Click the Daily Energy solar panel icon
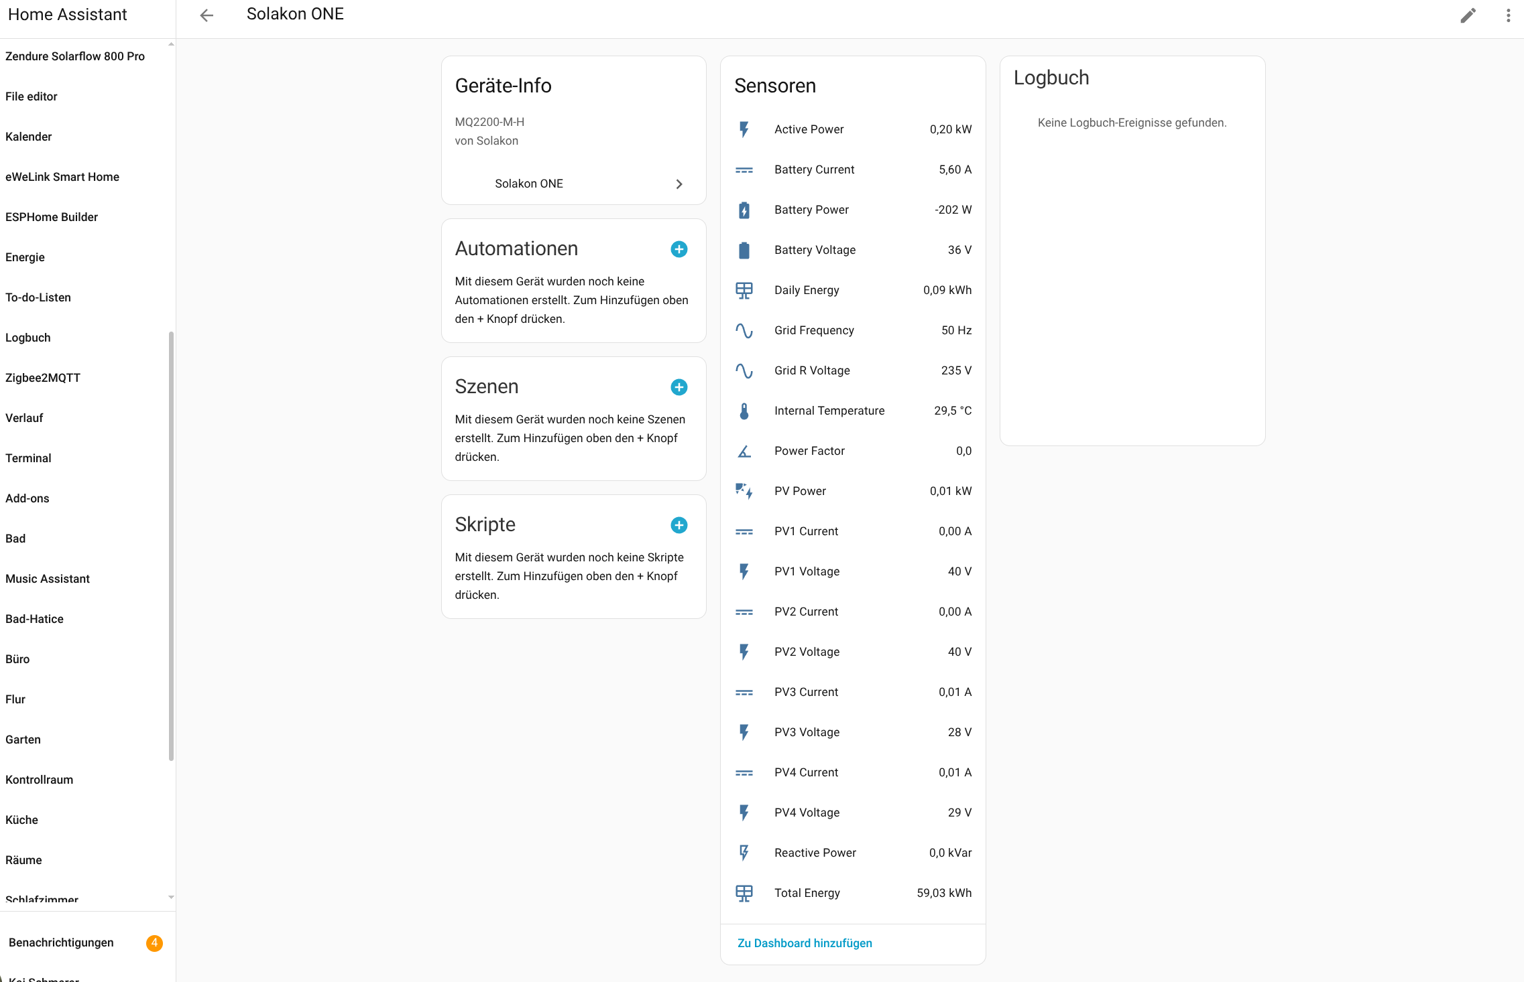The width and height of the screenshot is (1524, 982). click(744, 290)
